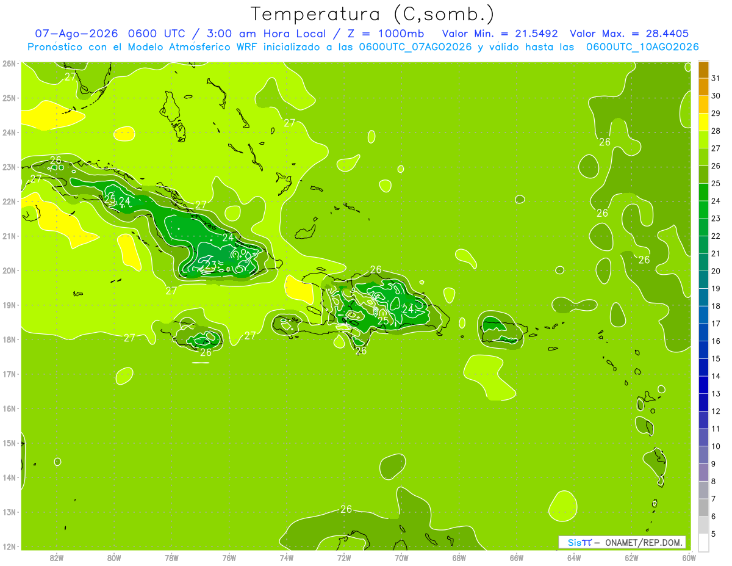
Task: Click the '25' contour label over Hispaniola
Action: (x=383, y=321)
